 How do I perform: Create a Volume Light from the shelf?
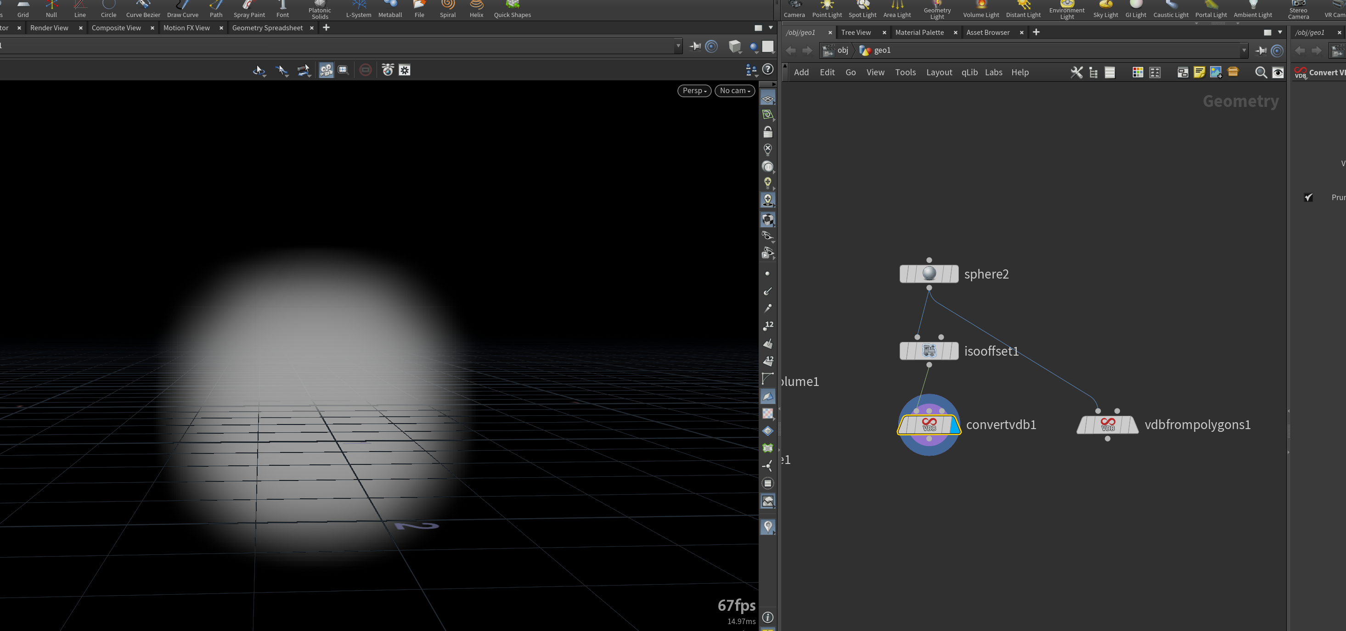(981, 9)
